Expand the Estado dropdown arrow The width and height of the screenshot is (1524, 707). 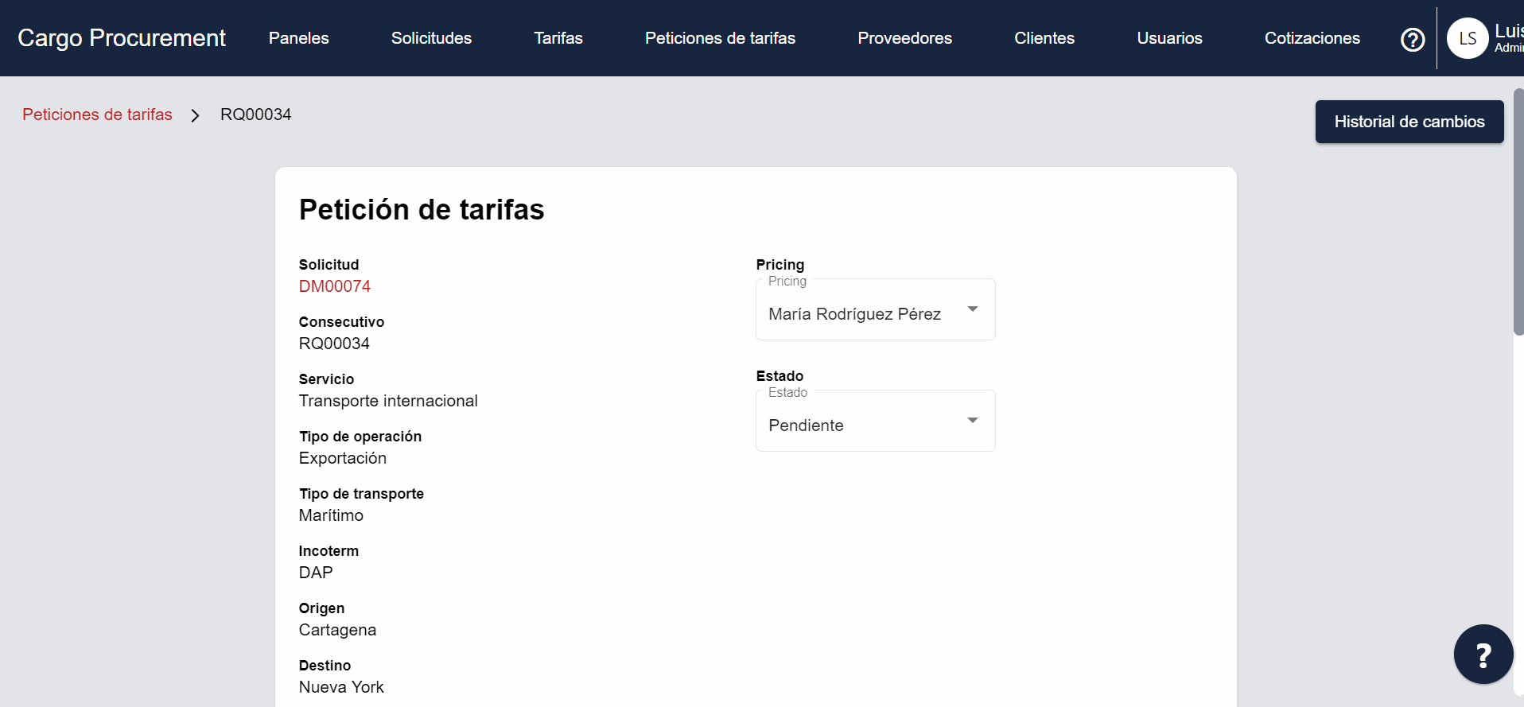(x=972, y=421)
